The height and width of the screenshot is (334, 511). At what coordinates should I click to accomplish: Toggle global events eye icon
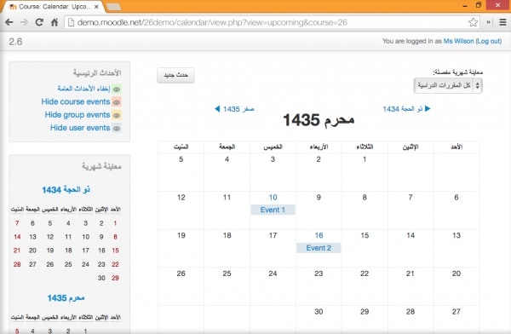click(x=117, y=89)
